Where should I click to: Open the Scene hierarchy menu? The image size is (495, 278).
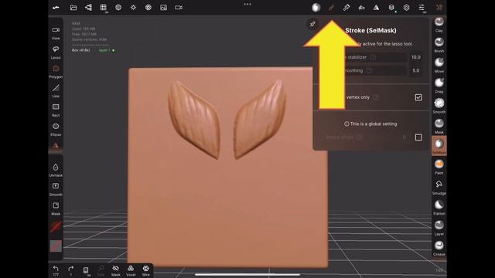click(x=88, y=8)
